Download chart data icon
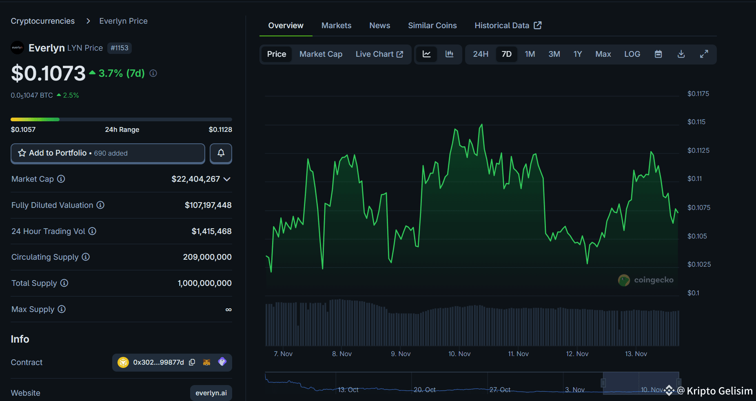The height and width of the screenshot is (401, 756). click(681, 54)
